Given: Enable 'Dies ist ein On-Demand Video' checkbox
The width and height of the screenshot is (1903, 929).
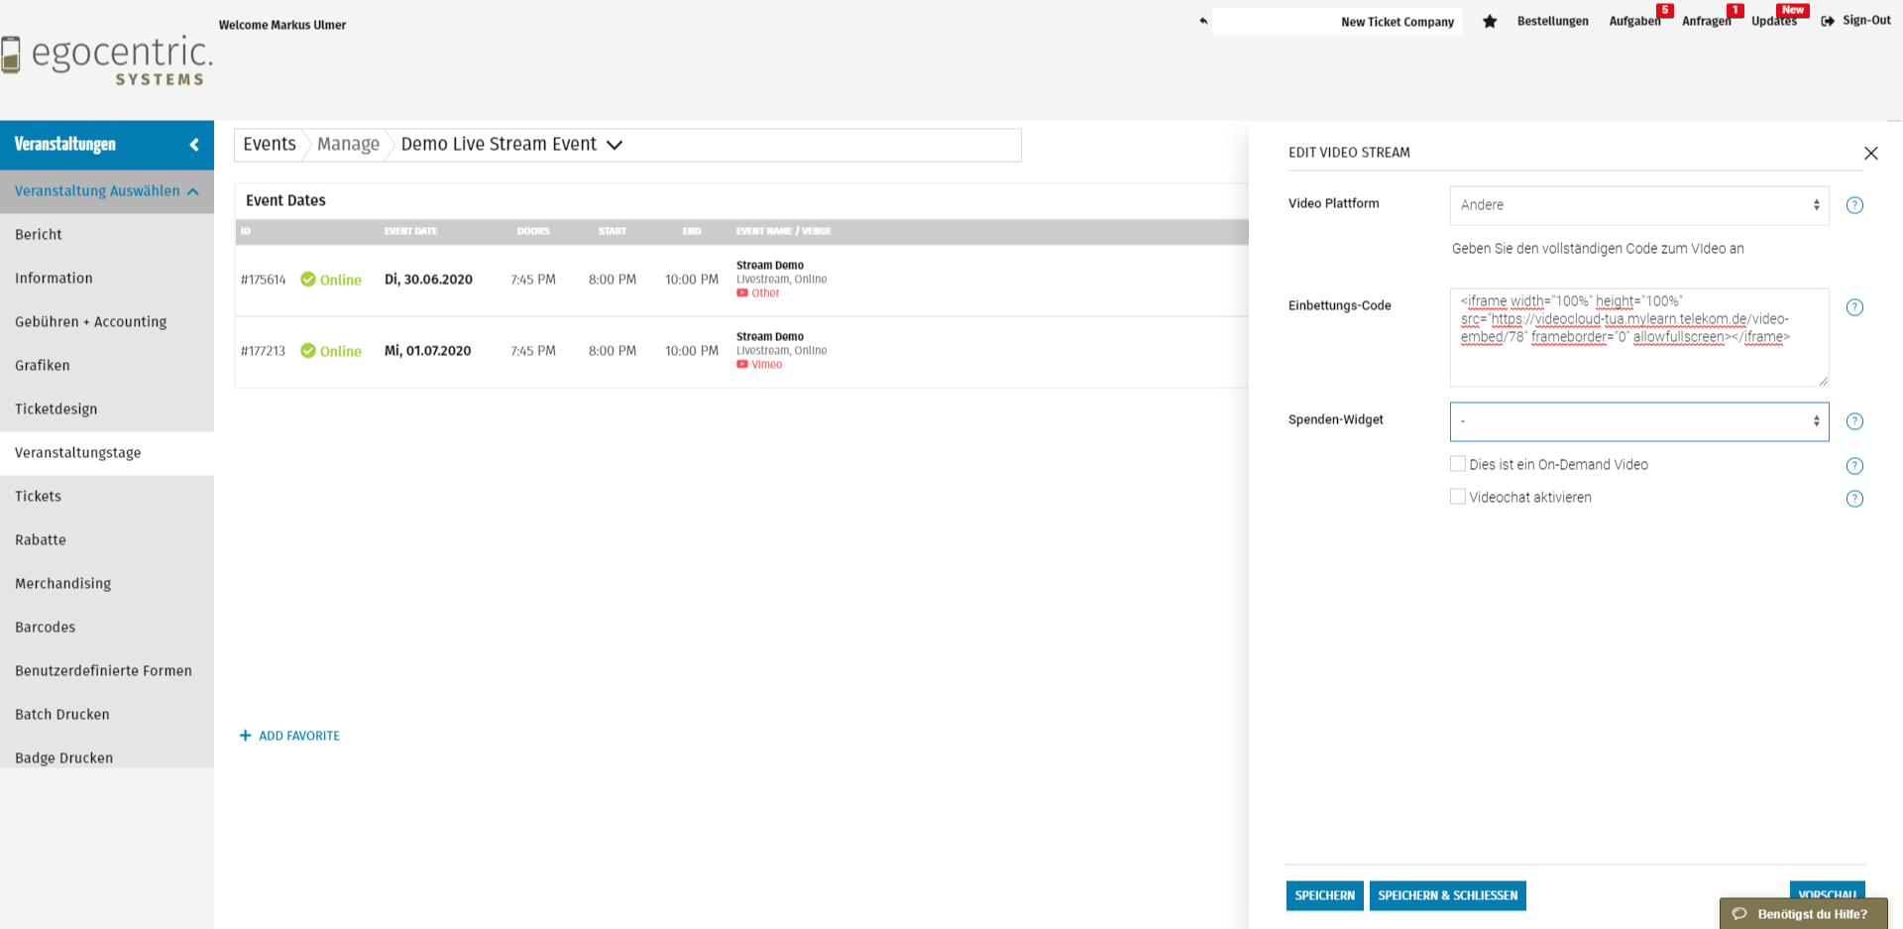Looking at the screenshot, I should (1458, 464).
